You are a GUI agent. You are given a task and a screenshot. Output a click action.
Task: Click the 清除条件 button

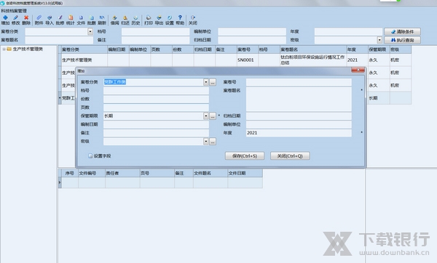click(402, 32)
